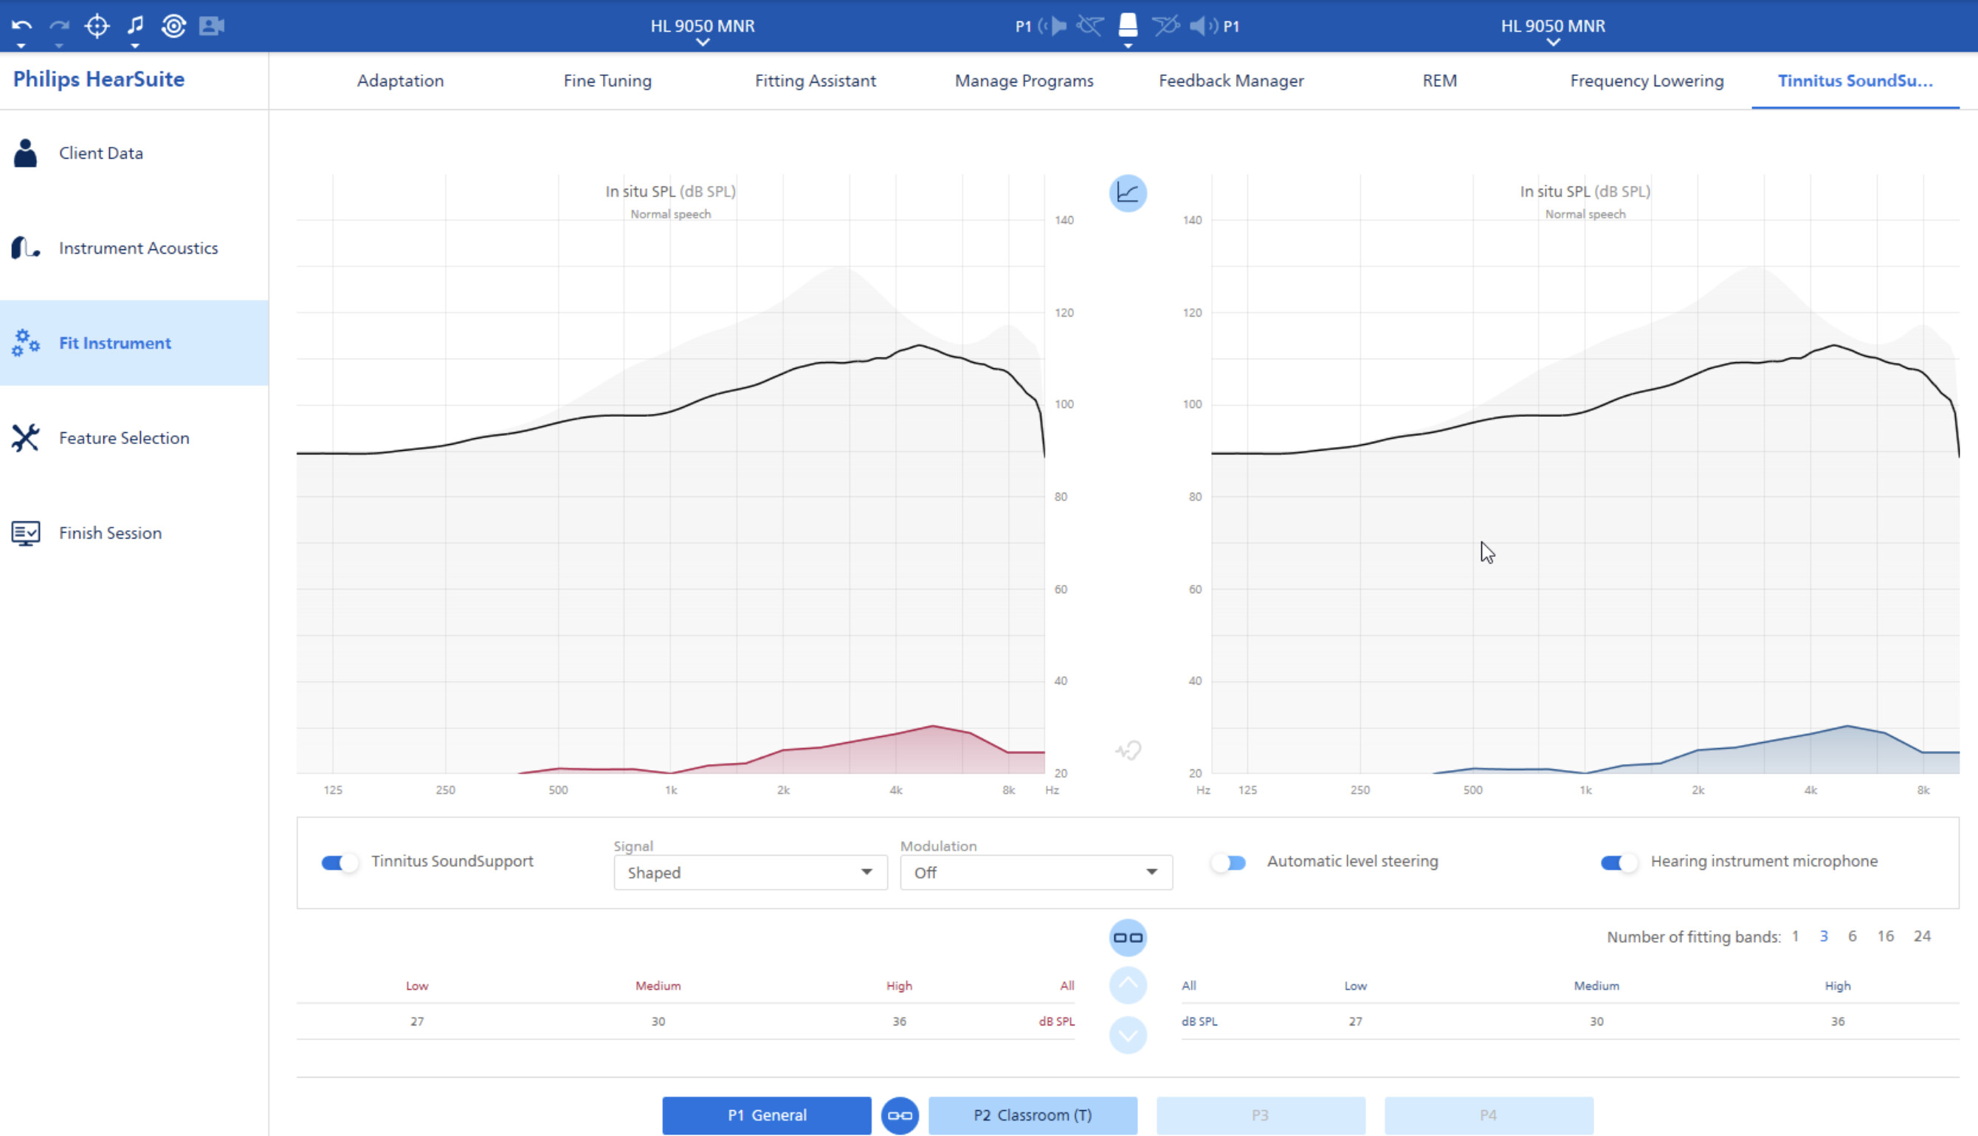1978x1136 pixels.
Task: Open the Signal Shaped dropdown
Action: click(749, 872)
